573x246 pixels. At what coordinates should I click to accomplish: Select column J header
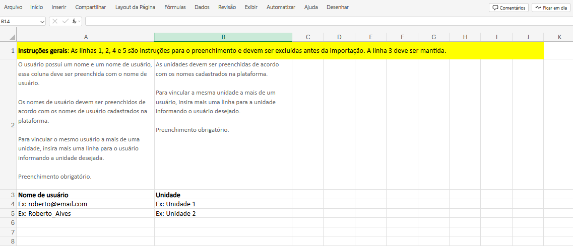click(528, 37)
